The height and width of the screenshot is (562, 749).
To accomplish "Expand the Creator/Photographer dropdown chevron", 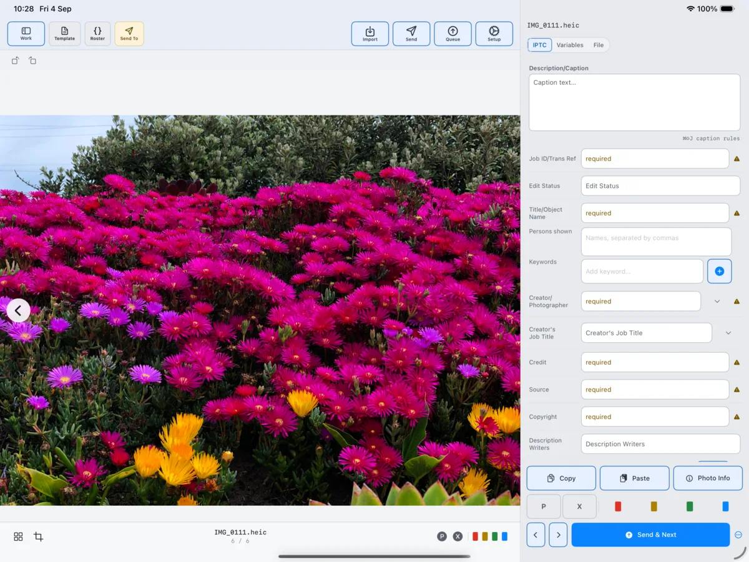I will [x=717, y=302].
